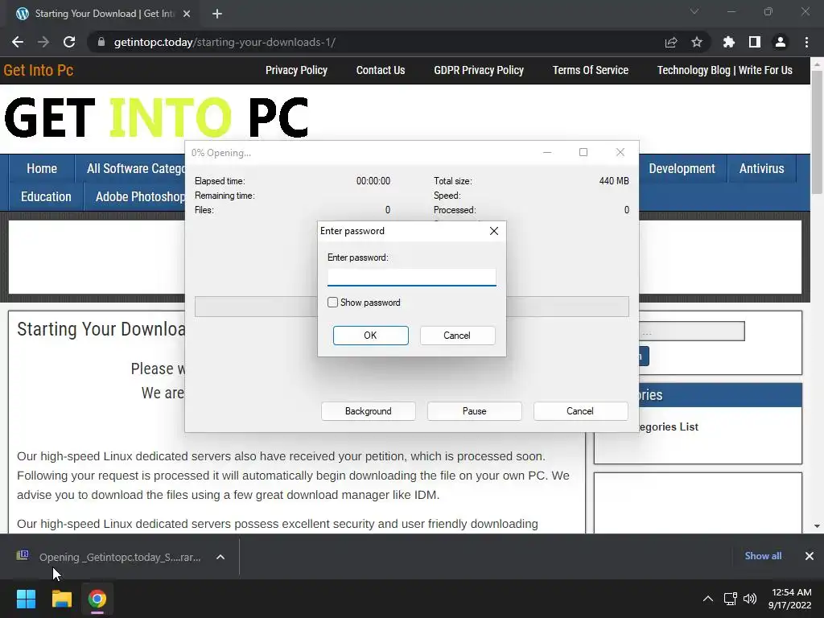Maximize the 0% Opening window

click(x=583, y=152)
